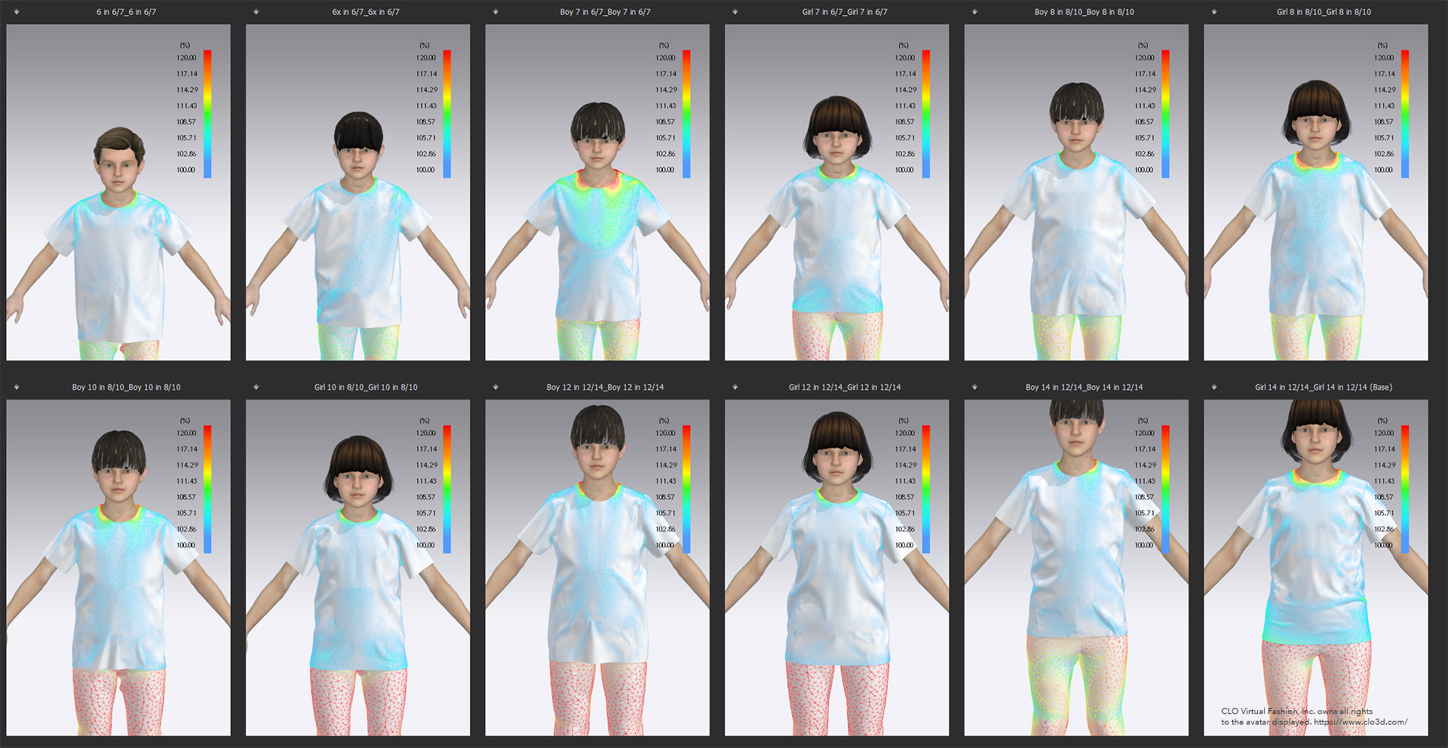Click the panel icon beside "Boy 10 in 8/10"
The width and height of the screenshot is (1448, 748).
point(17,387)
